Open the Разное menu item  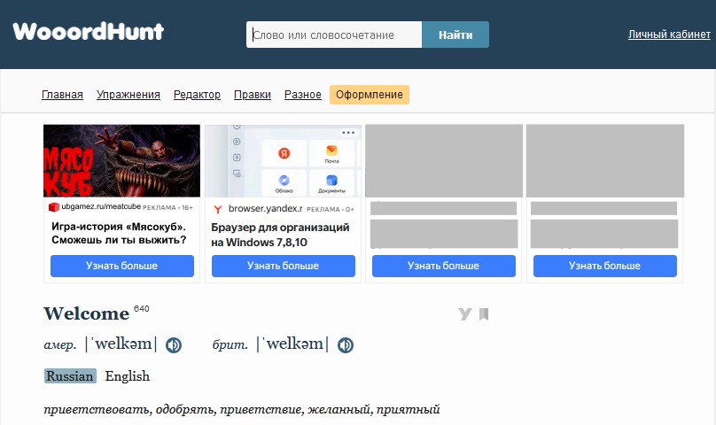pyautogui.click(x=303, y=95)
